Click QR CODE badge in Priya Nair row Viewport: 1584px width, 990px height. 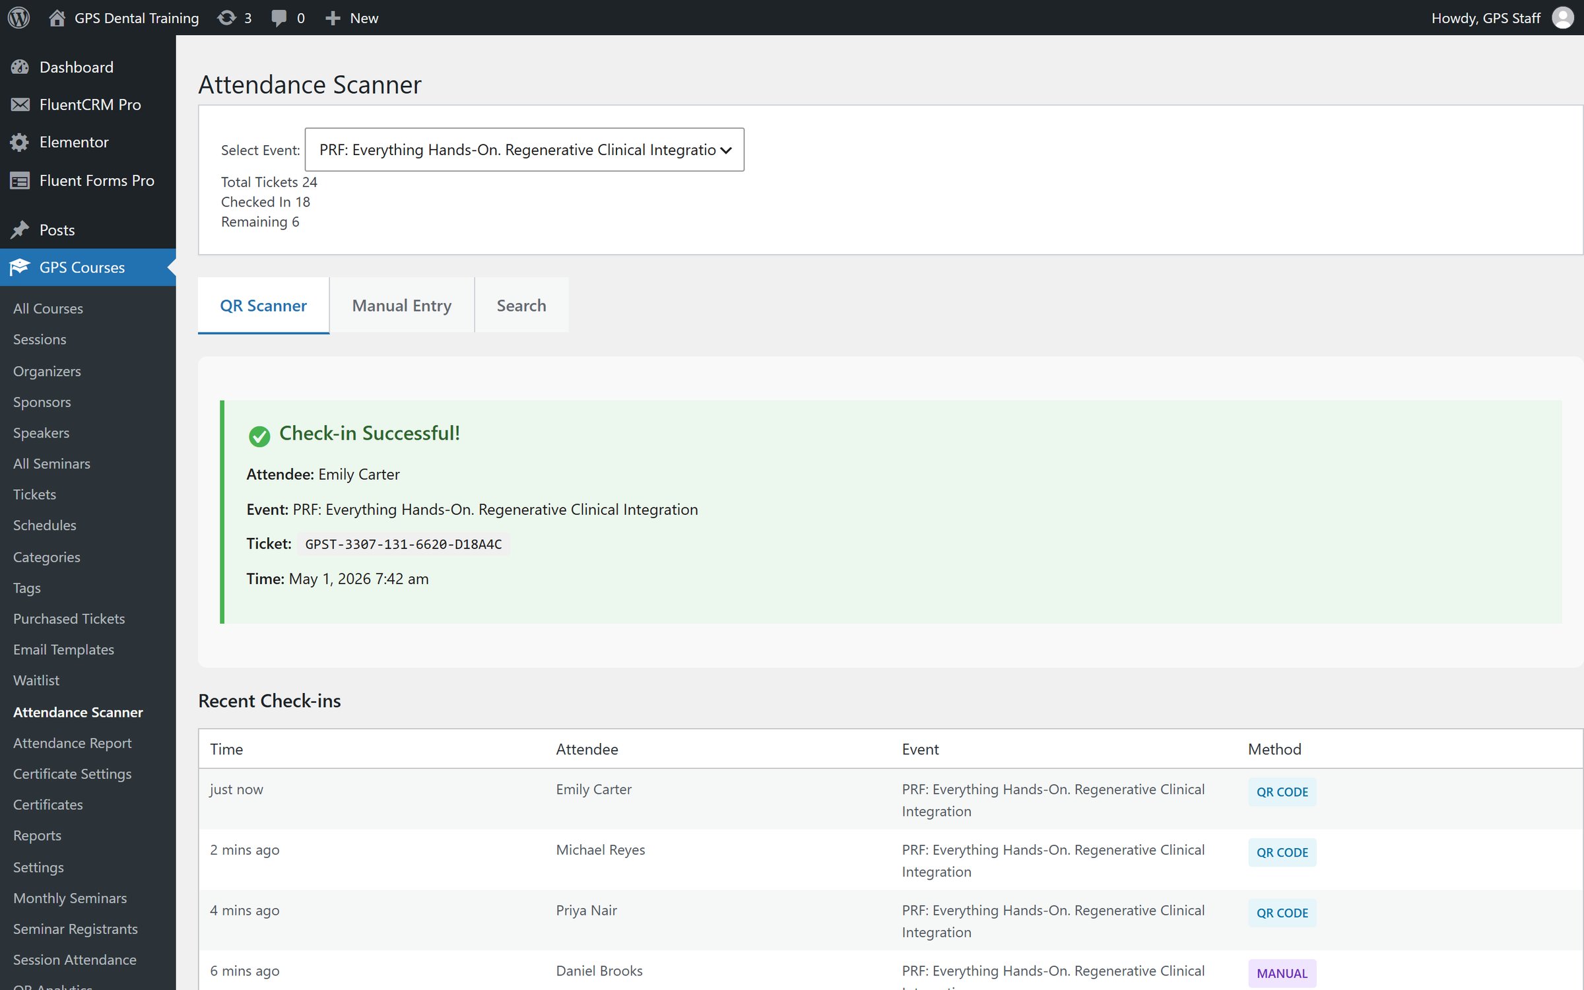[1282, 913]
